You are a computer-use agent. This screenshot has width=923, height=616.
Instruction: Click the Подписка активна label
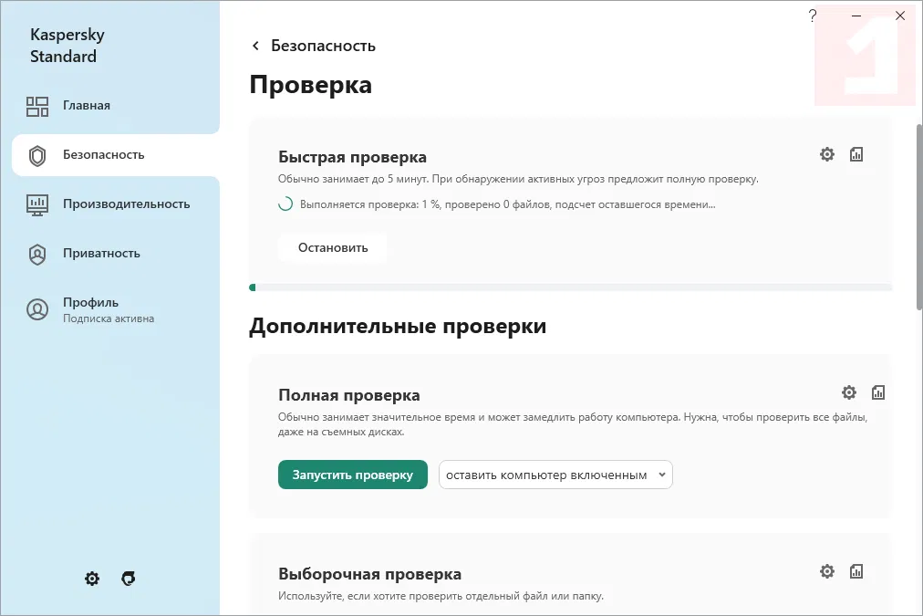tap(109, 318)
